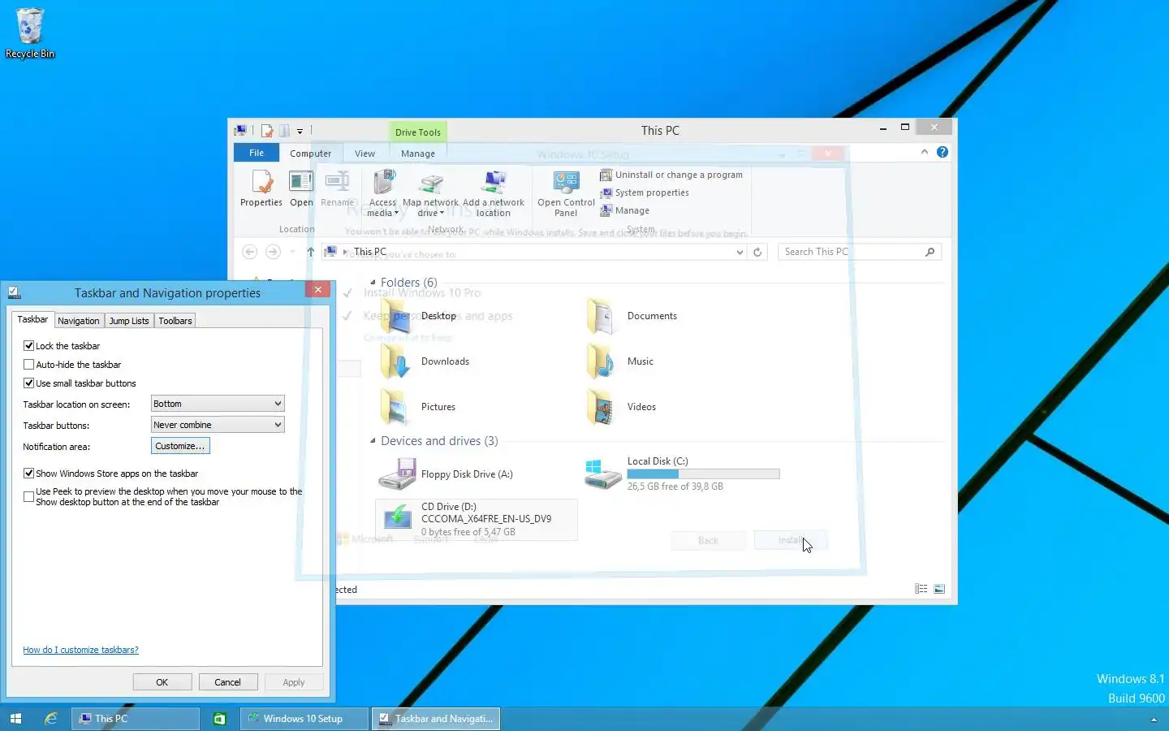Show hidden notification area icons

pos(1154,720)
